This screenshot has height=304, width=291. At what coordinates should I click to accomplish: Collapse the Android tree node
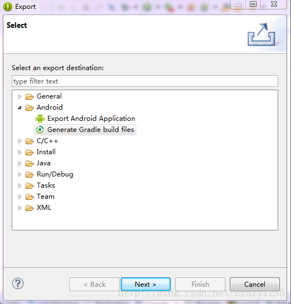(19, 107)
